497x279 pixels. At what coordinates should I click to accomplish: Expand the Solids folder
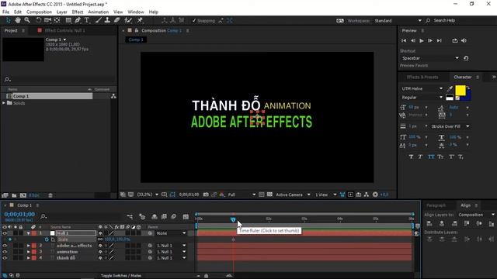[x=4, y=103]
